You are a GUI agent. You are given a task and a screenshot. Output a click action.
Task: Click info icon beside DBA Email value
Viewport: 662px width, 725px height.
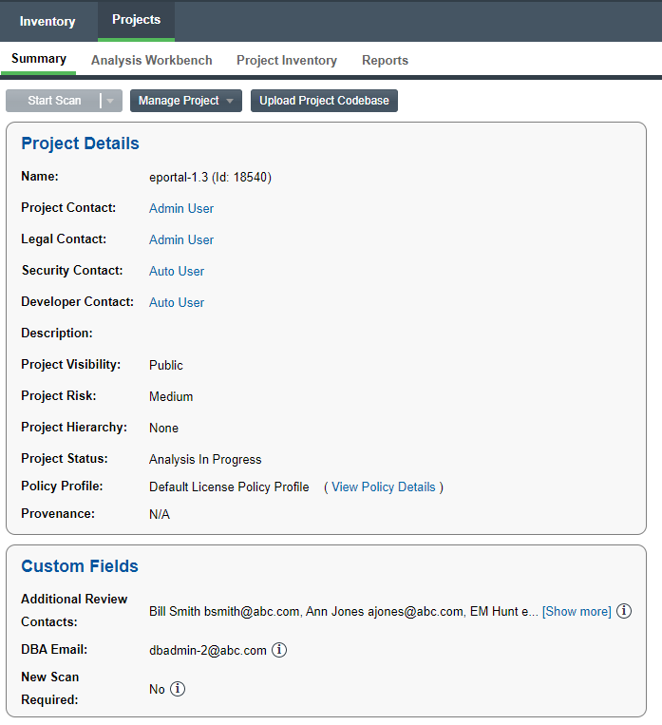coord(279,650)
